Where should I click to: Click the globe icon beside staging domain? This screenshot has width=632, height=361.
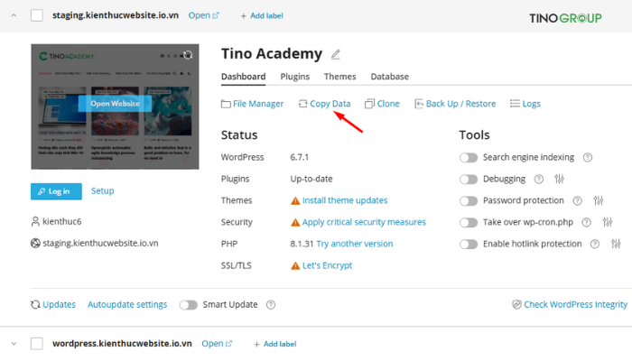pyautogui.click(x=35, y=244)
